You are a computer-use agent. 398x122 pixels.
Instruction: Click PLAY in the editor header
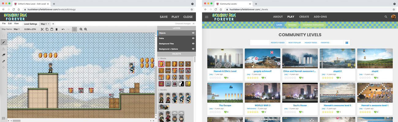tap(175, 17)
